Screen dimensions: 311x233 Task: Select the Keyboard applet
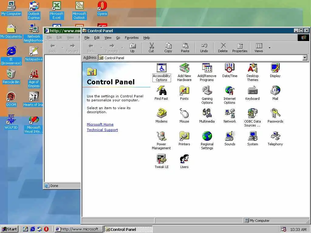click(x=252, y=93)
